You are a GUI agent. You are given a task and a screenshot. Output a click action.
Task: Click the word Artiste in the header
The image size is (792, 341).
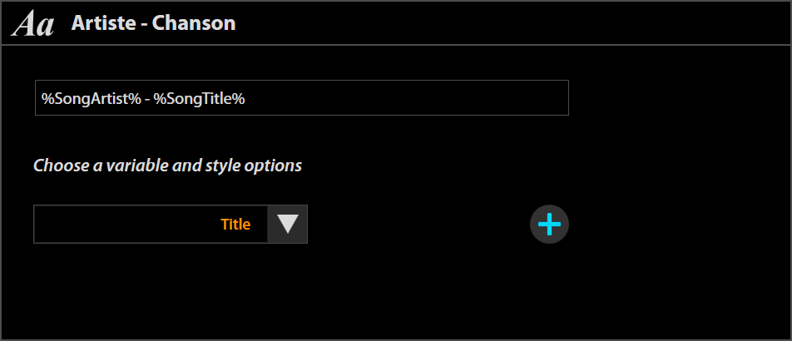tap(101, 23)
